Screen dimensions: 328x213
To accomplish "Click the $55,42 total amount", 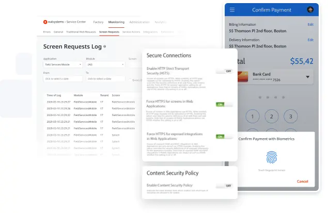I will tap(302, 61).
